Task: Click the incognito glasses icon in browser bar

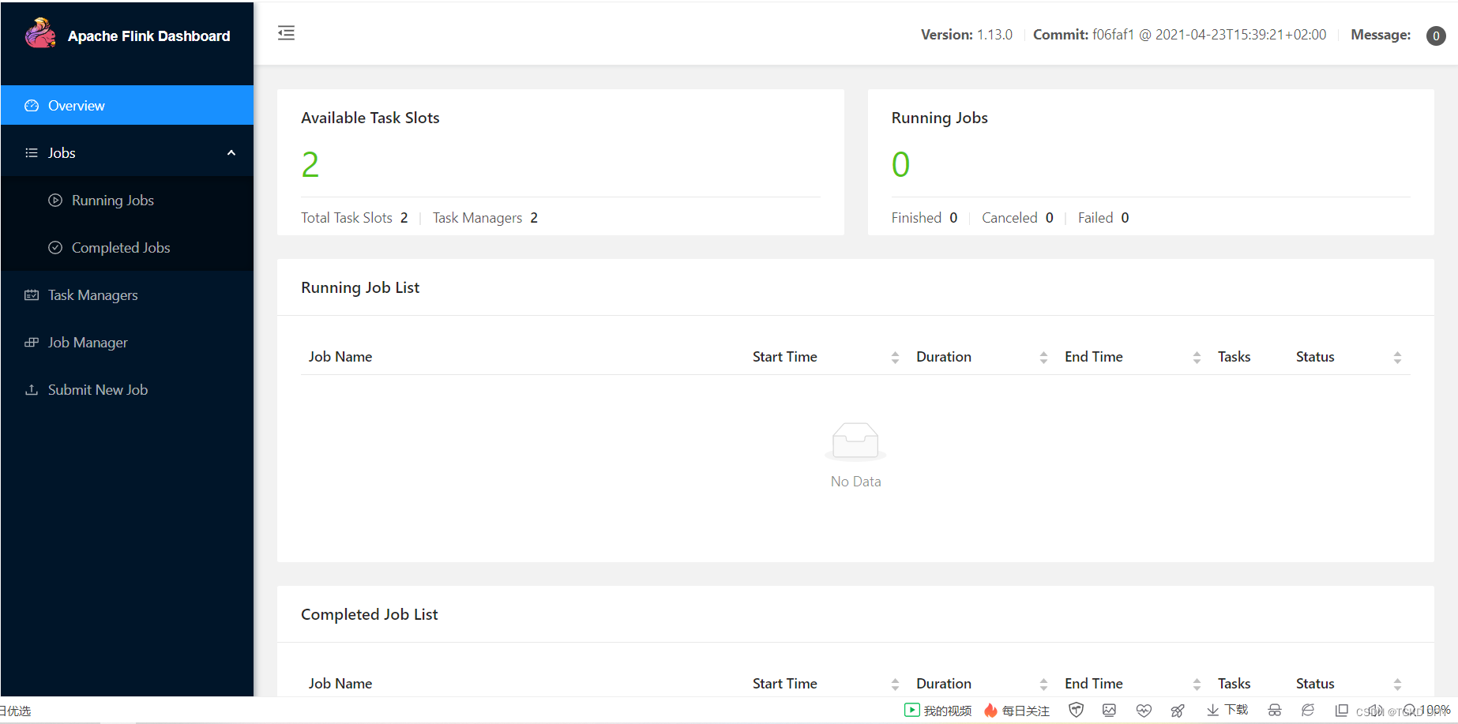Action: click(x=1275, y=711)
